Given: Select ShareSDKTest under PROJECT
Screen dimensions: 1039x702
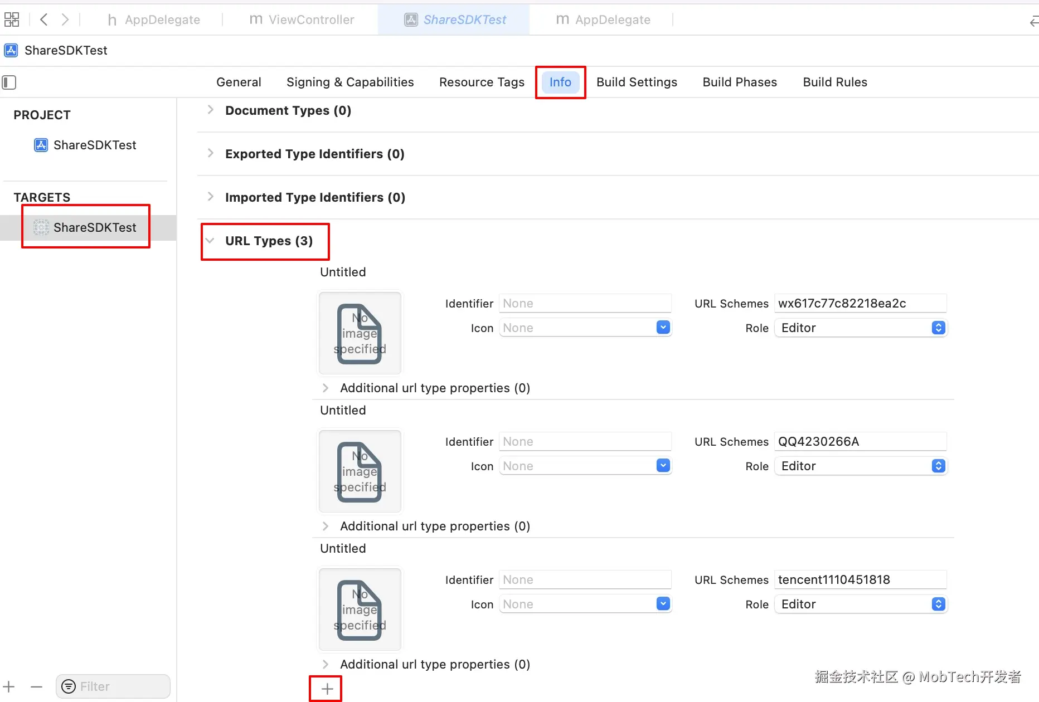Looking at the screenshot, I should pyautogui.click(x=85, y=145).
